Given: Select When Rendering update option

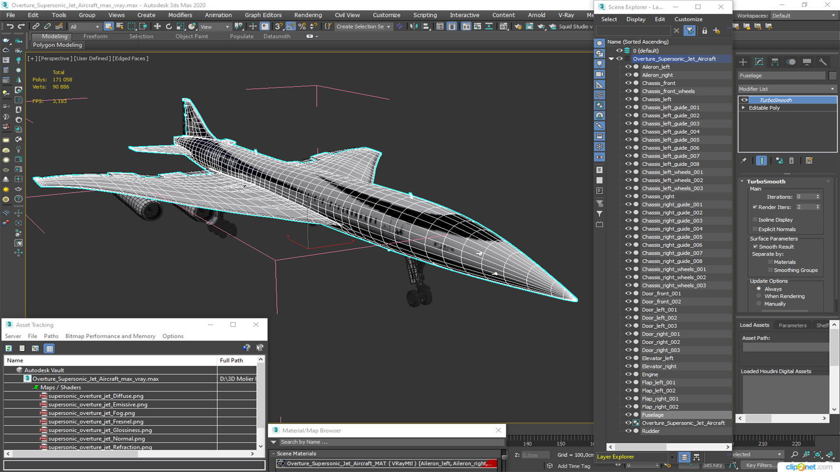Looking at the screenshot, I should pyautogui.click(x=759, y=296).
